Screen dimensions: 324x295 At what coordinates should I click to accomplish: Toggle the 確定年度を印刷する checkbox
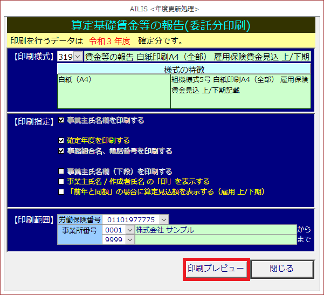click(x=61, y=141)
